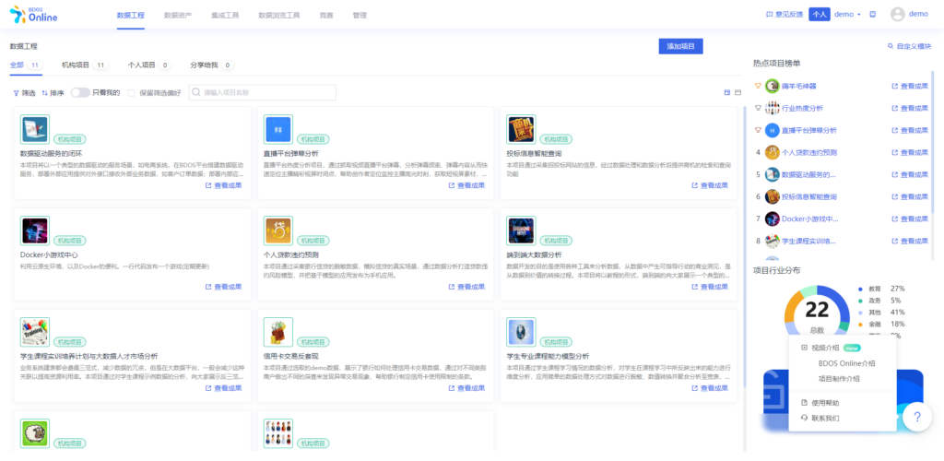Click first-place trophy icon beside 薅羊毛神器
Image resolution: width=944 pixels, height=461 pixels.
(758, 86)
